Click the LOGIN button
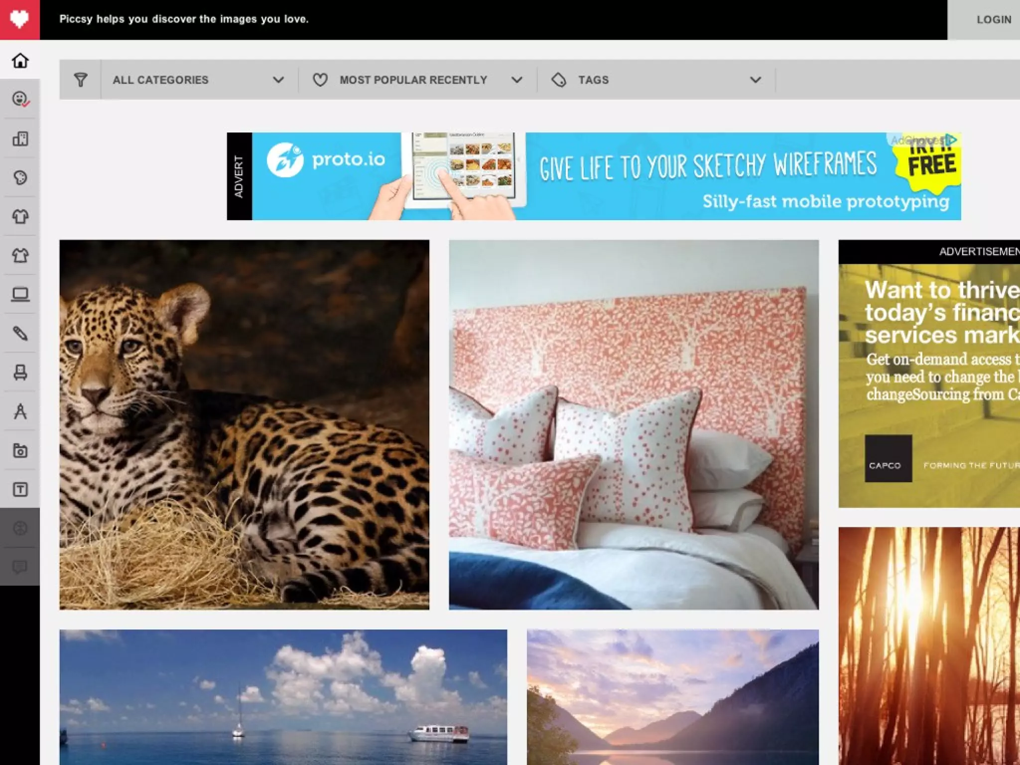1020x765 pixels. (994, 20)
